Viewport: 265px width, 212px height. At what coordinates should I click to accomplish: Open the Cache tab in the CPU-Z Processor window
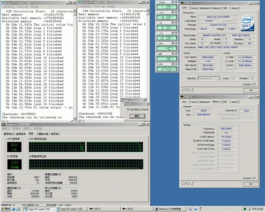pos(194,8)
